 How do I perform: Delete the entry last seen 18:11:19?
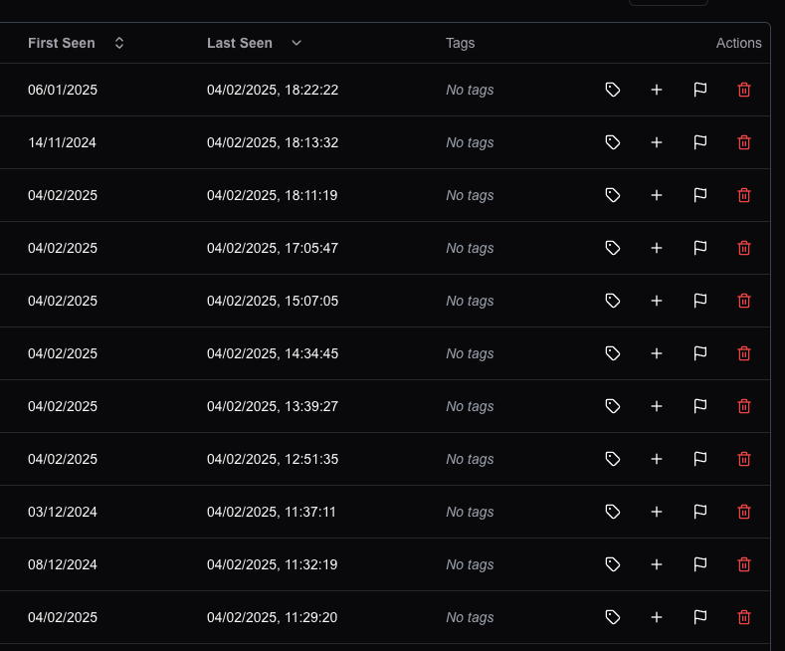coord(744,195)
